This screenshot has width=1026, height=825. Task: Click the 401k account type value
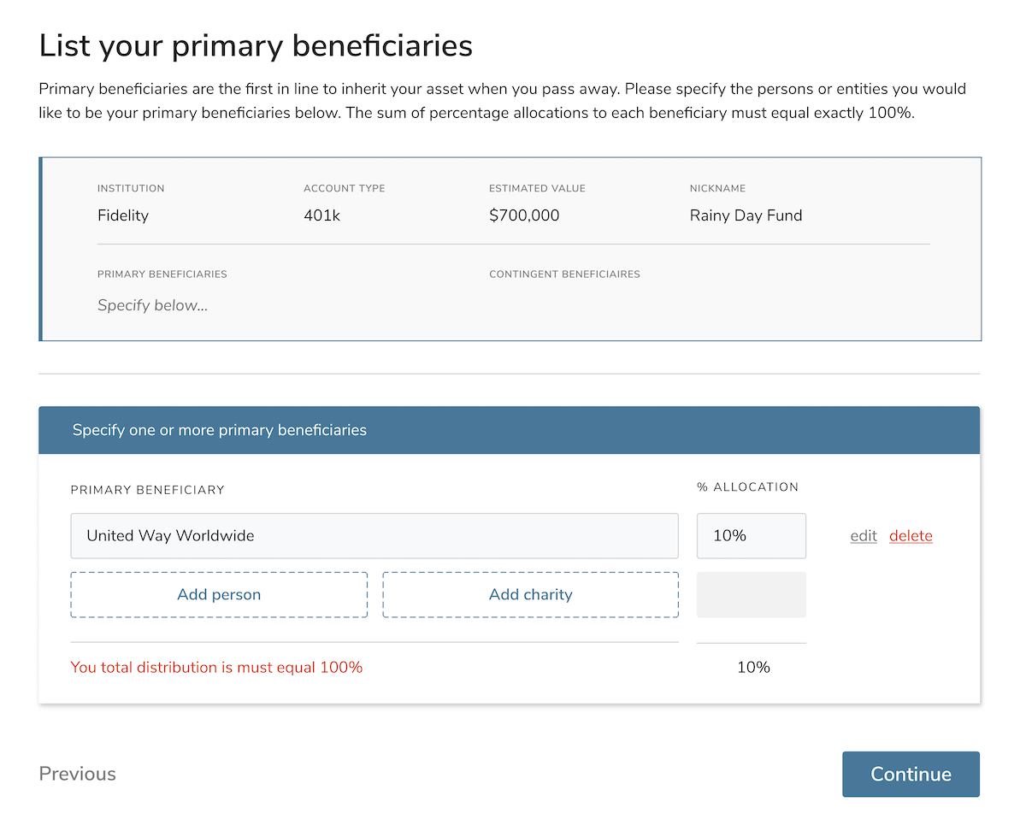(322, 215)
